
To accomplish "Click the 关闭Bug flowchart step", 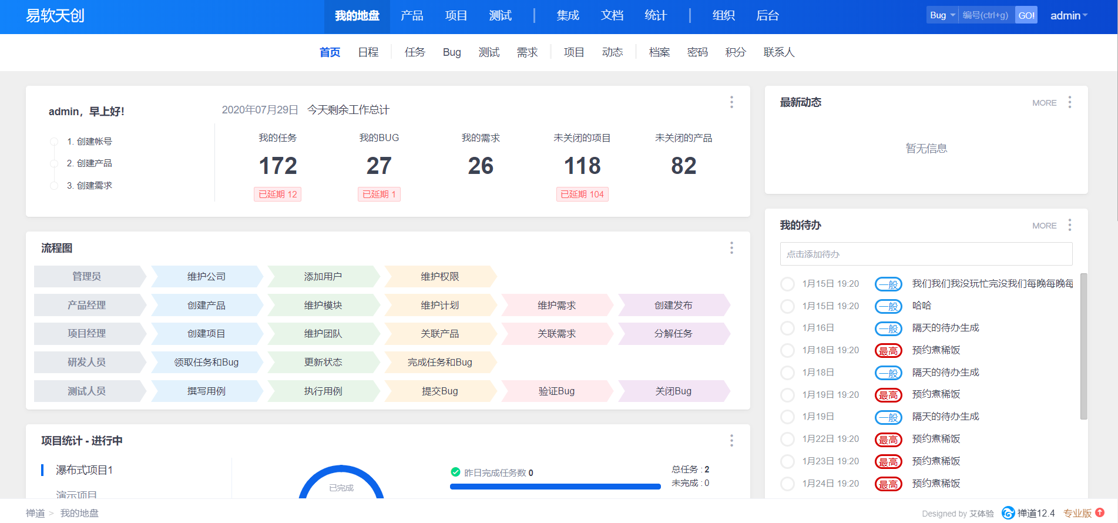I will 673,391.
